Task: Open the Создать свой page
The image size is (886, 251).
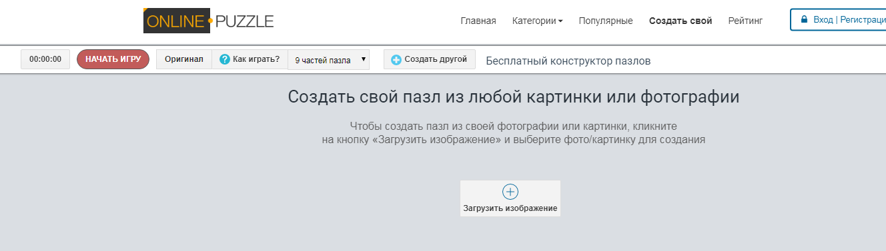Action: coord(681,21)
